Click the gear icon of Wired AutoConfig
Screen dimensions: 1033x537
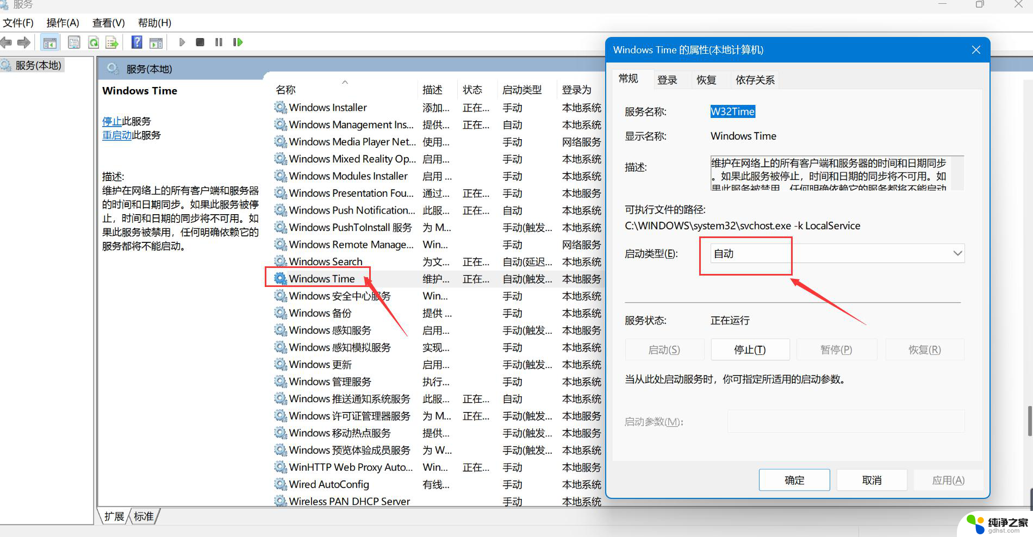point(280,484)
